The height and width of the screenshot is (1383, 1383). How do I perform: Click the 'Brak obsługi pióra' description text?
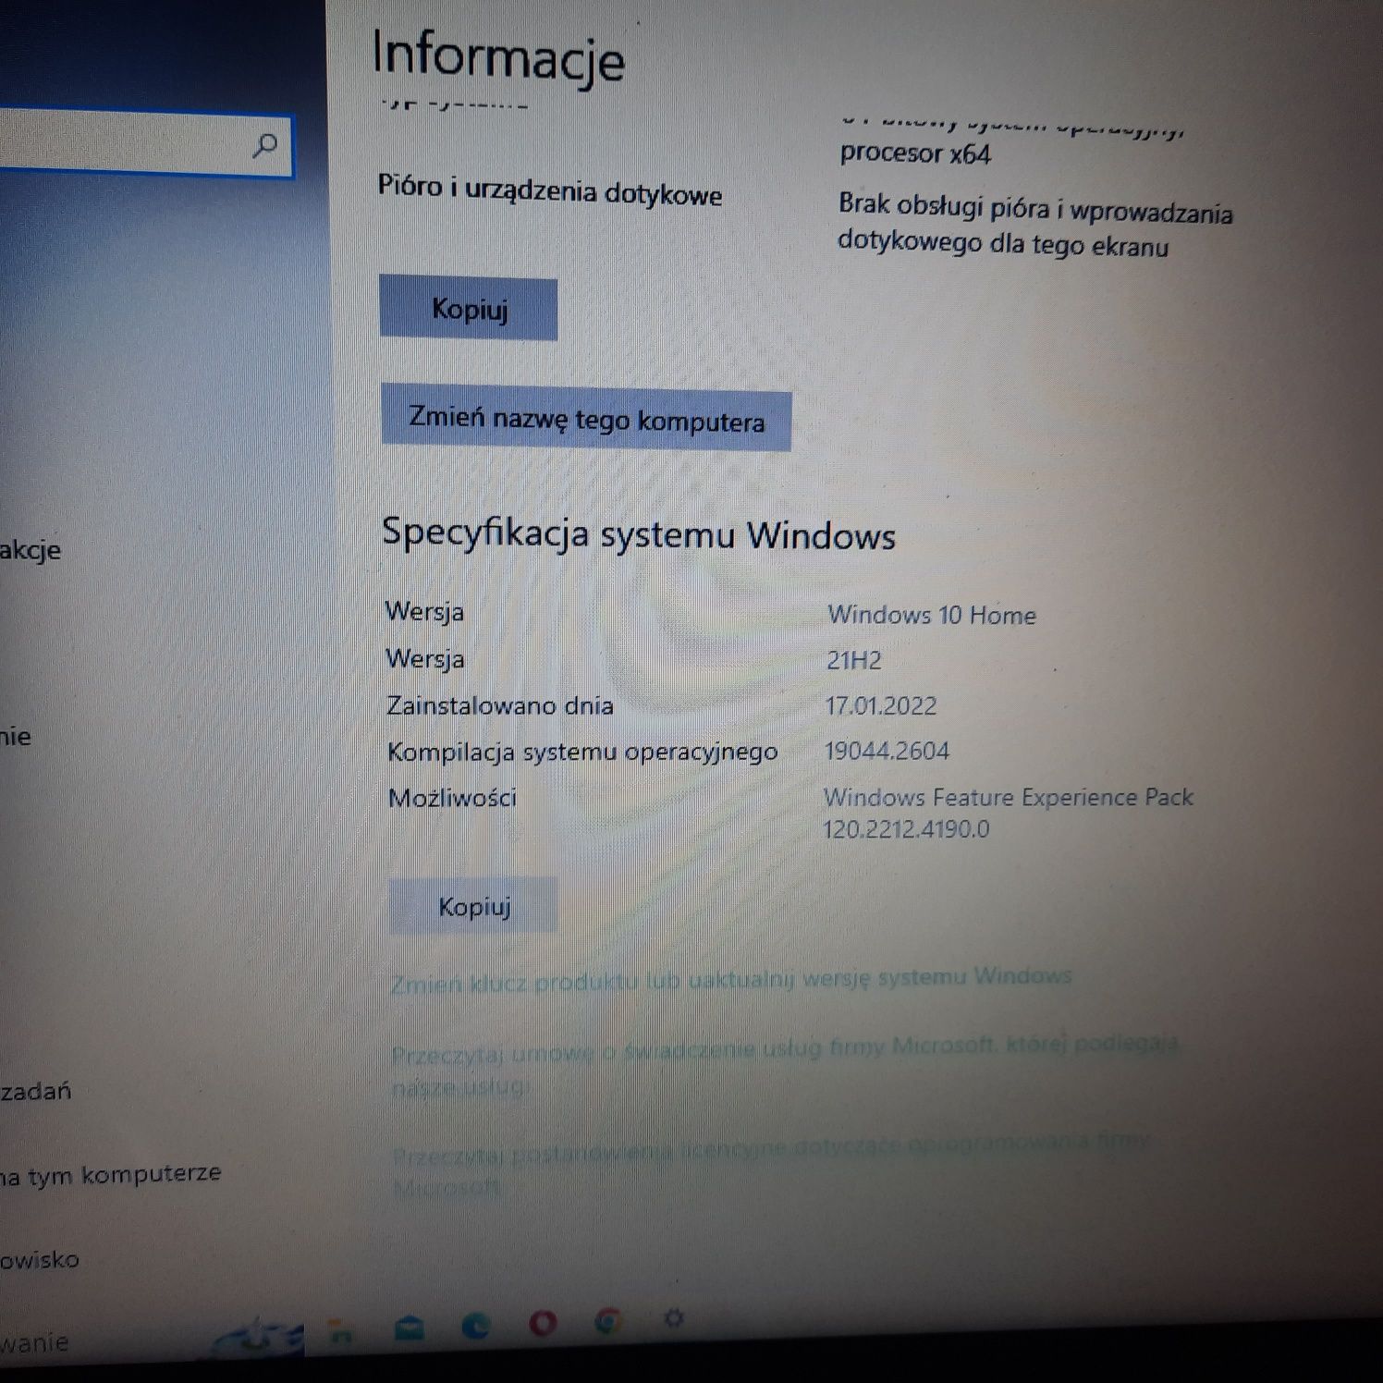(x=1035, y=226)
